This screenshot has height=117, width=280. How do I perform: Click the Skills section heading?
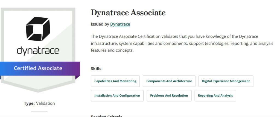96,69
